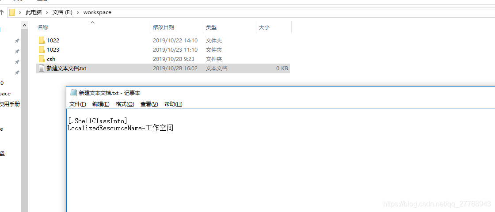Open Notepad 编辑(E) menu
This screenshot has height=212, width=495.
tap(101, 104)
